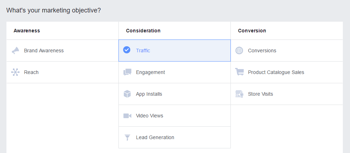Click the Lead Generation funnel icon
The image size is (350, 153).
coord(127,137)
